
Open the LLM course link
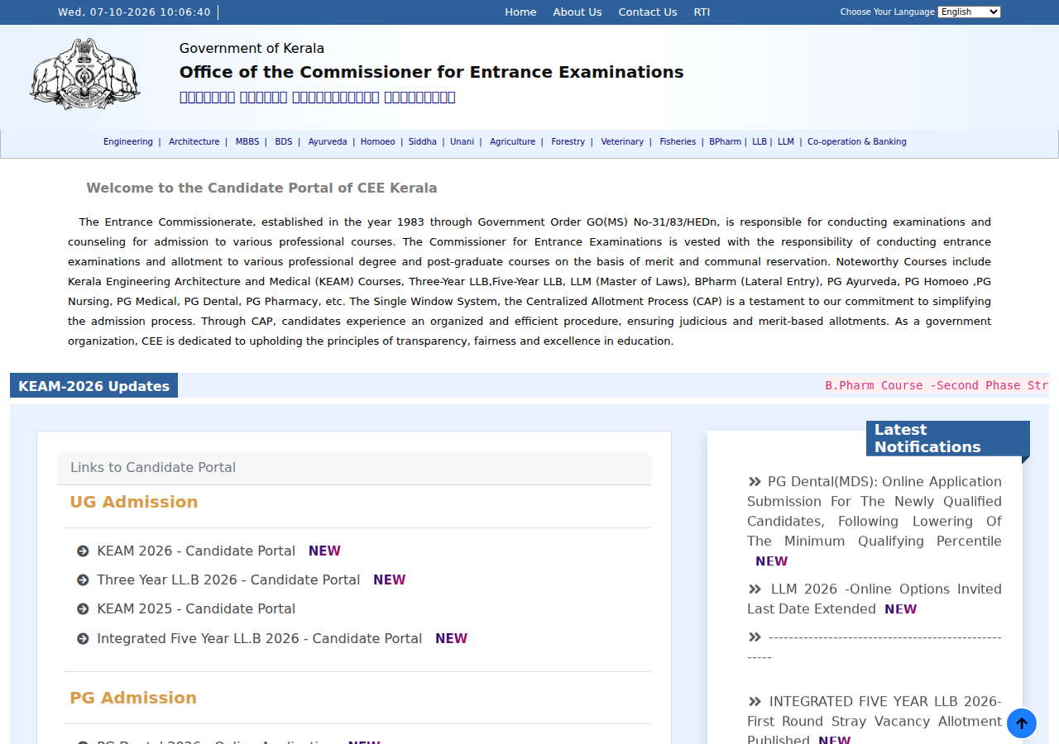(786, 142)
